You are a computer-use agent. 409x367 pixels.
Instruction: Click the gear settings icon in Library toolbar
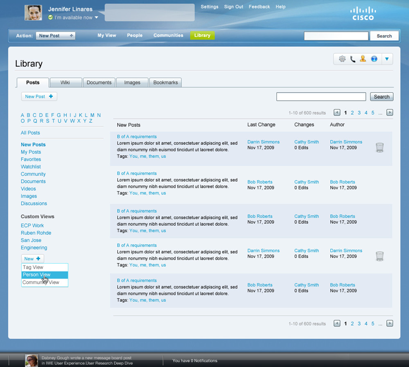(x=342, y=59)
